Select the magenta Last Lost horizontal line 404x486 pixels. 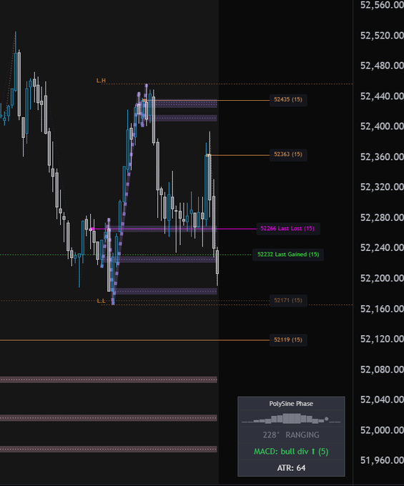174,229
